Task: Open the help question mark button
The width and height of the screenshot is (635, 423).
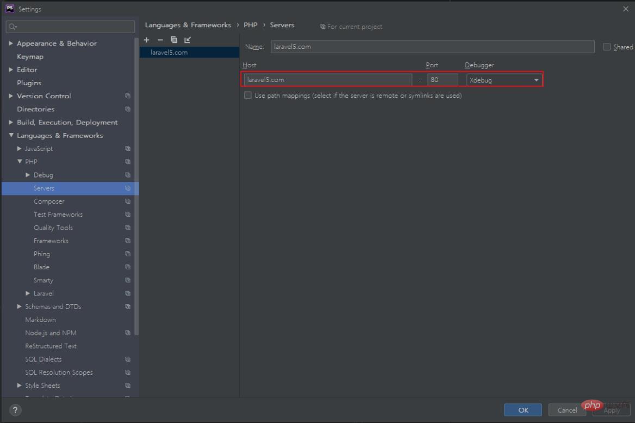Action: coord(15,409)
